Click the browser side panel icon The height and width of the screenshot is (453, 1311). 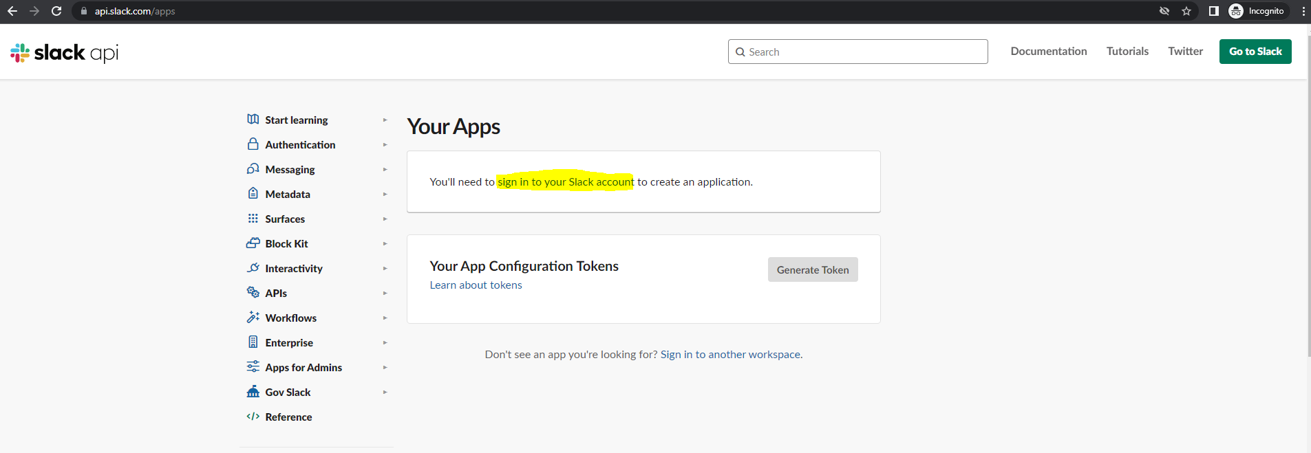pos(1214,11)
